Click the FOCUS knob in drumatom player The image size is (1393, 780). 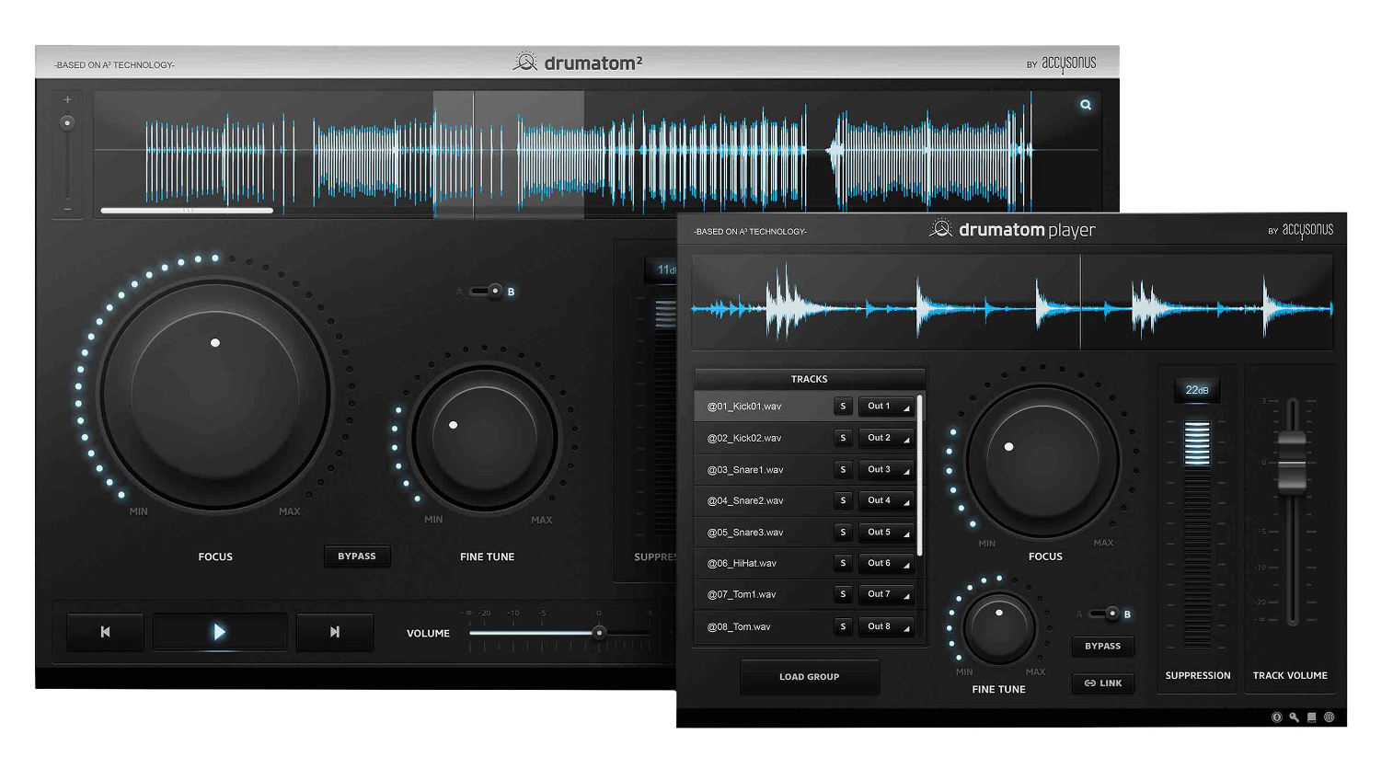(x=1042, y=461)
